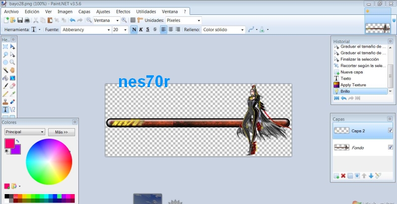397x204 pixels.
Task: Click the Más >> button in Colores
Action: tap(62, 132)
